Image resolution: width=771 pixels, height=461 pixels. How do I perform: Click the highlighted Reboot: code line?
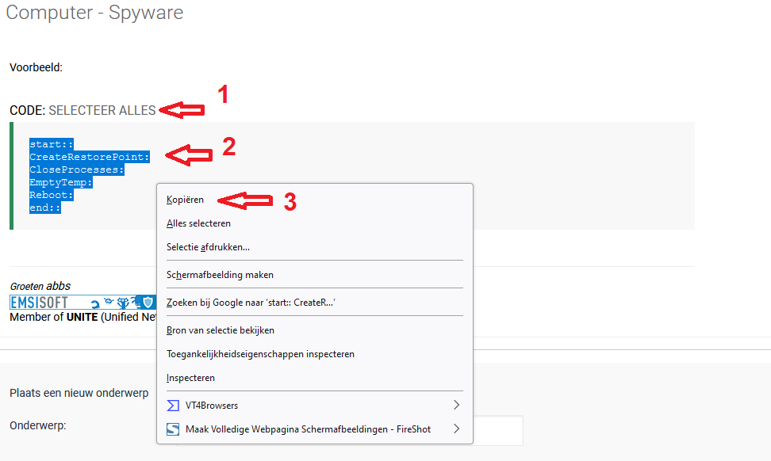[51, 195]
